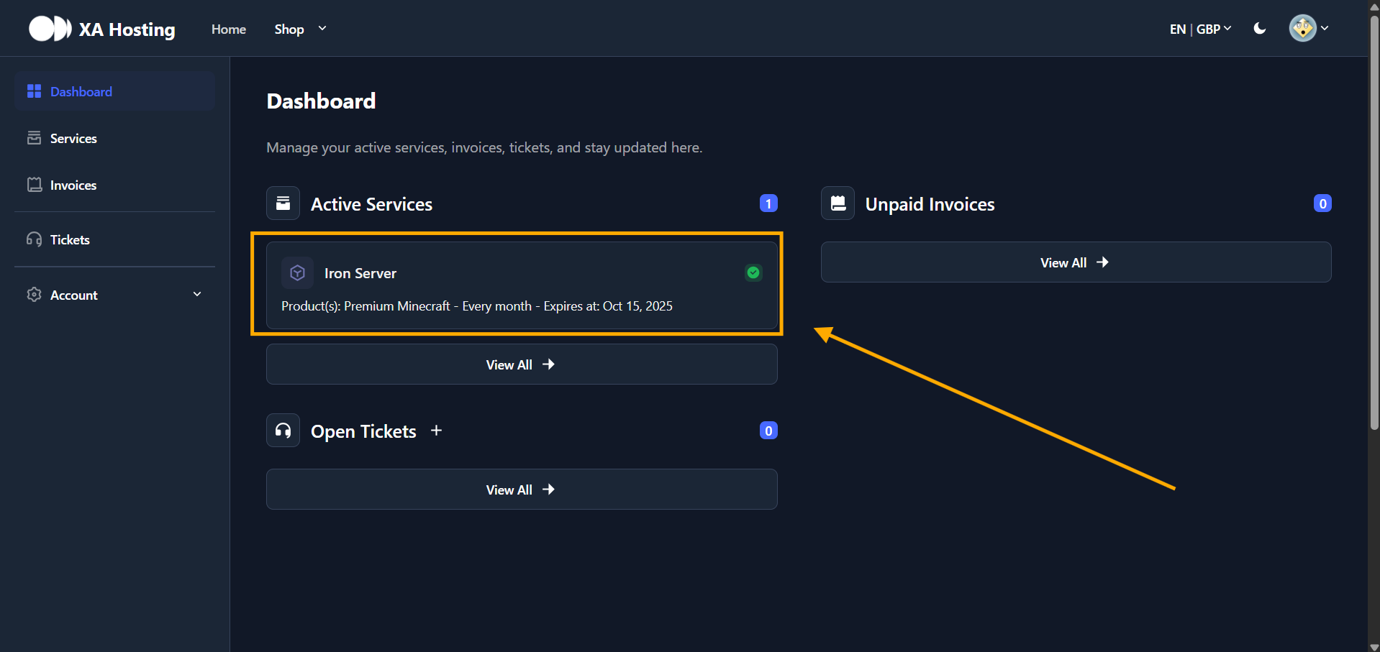Click the Invoices sidebar icon

point(34,185)
